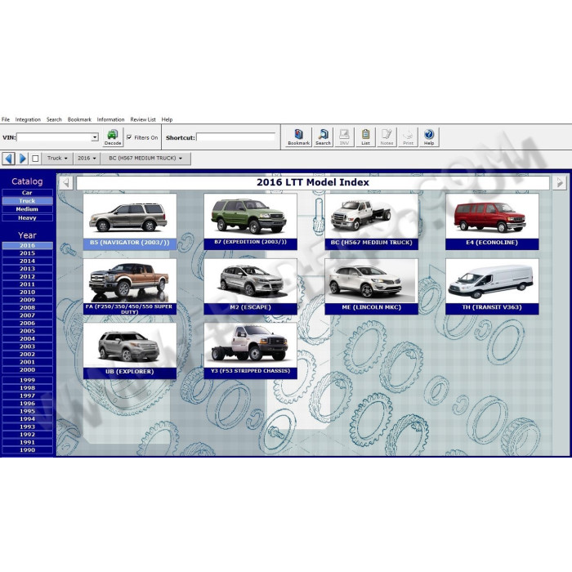Select the Heavy catalog button
Viewport: 572px width, 572px height.
27,218
